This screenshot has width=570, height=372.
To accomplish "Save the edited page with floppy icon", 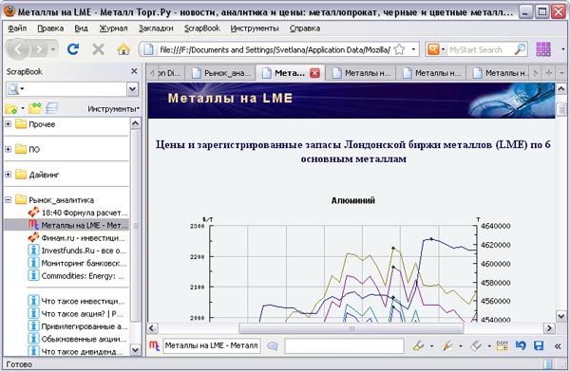I will point(539,345).
